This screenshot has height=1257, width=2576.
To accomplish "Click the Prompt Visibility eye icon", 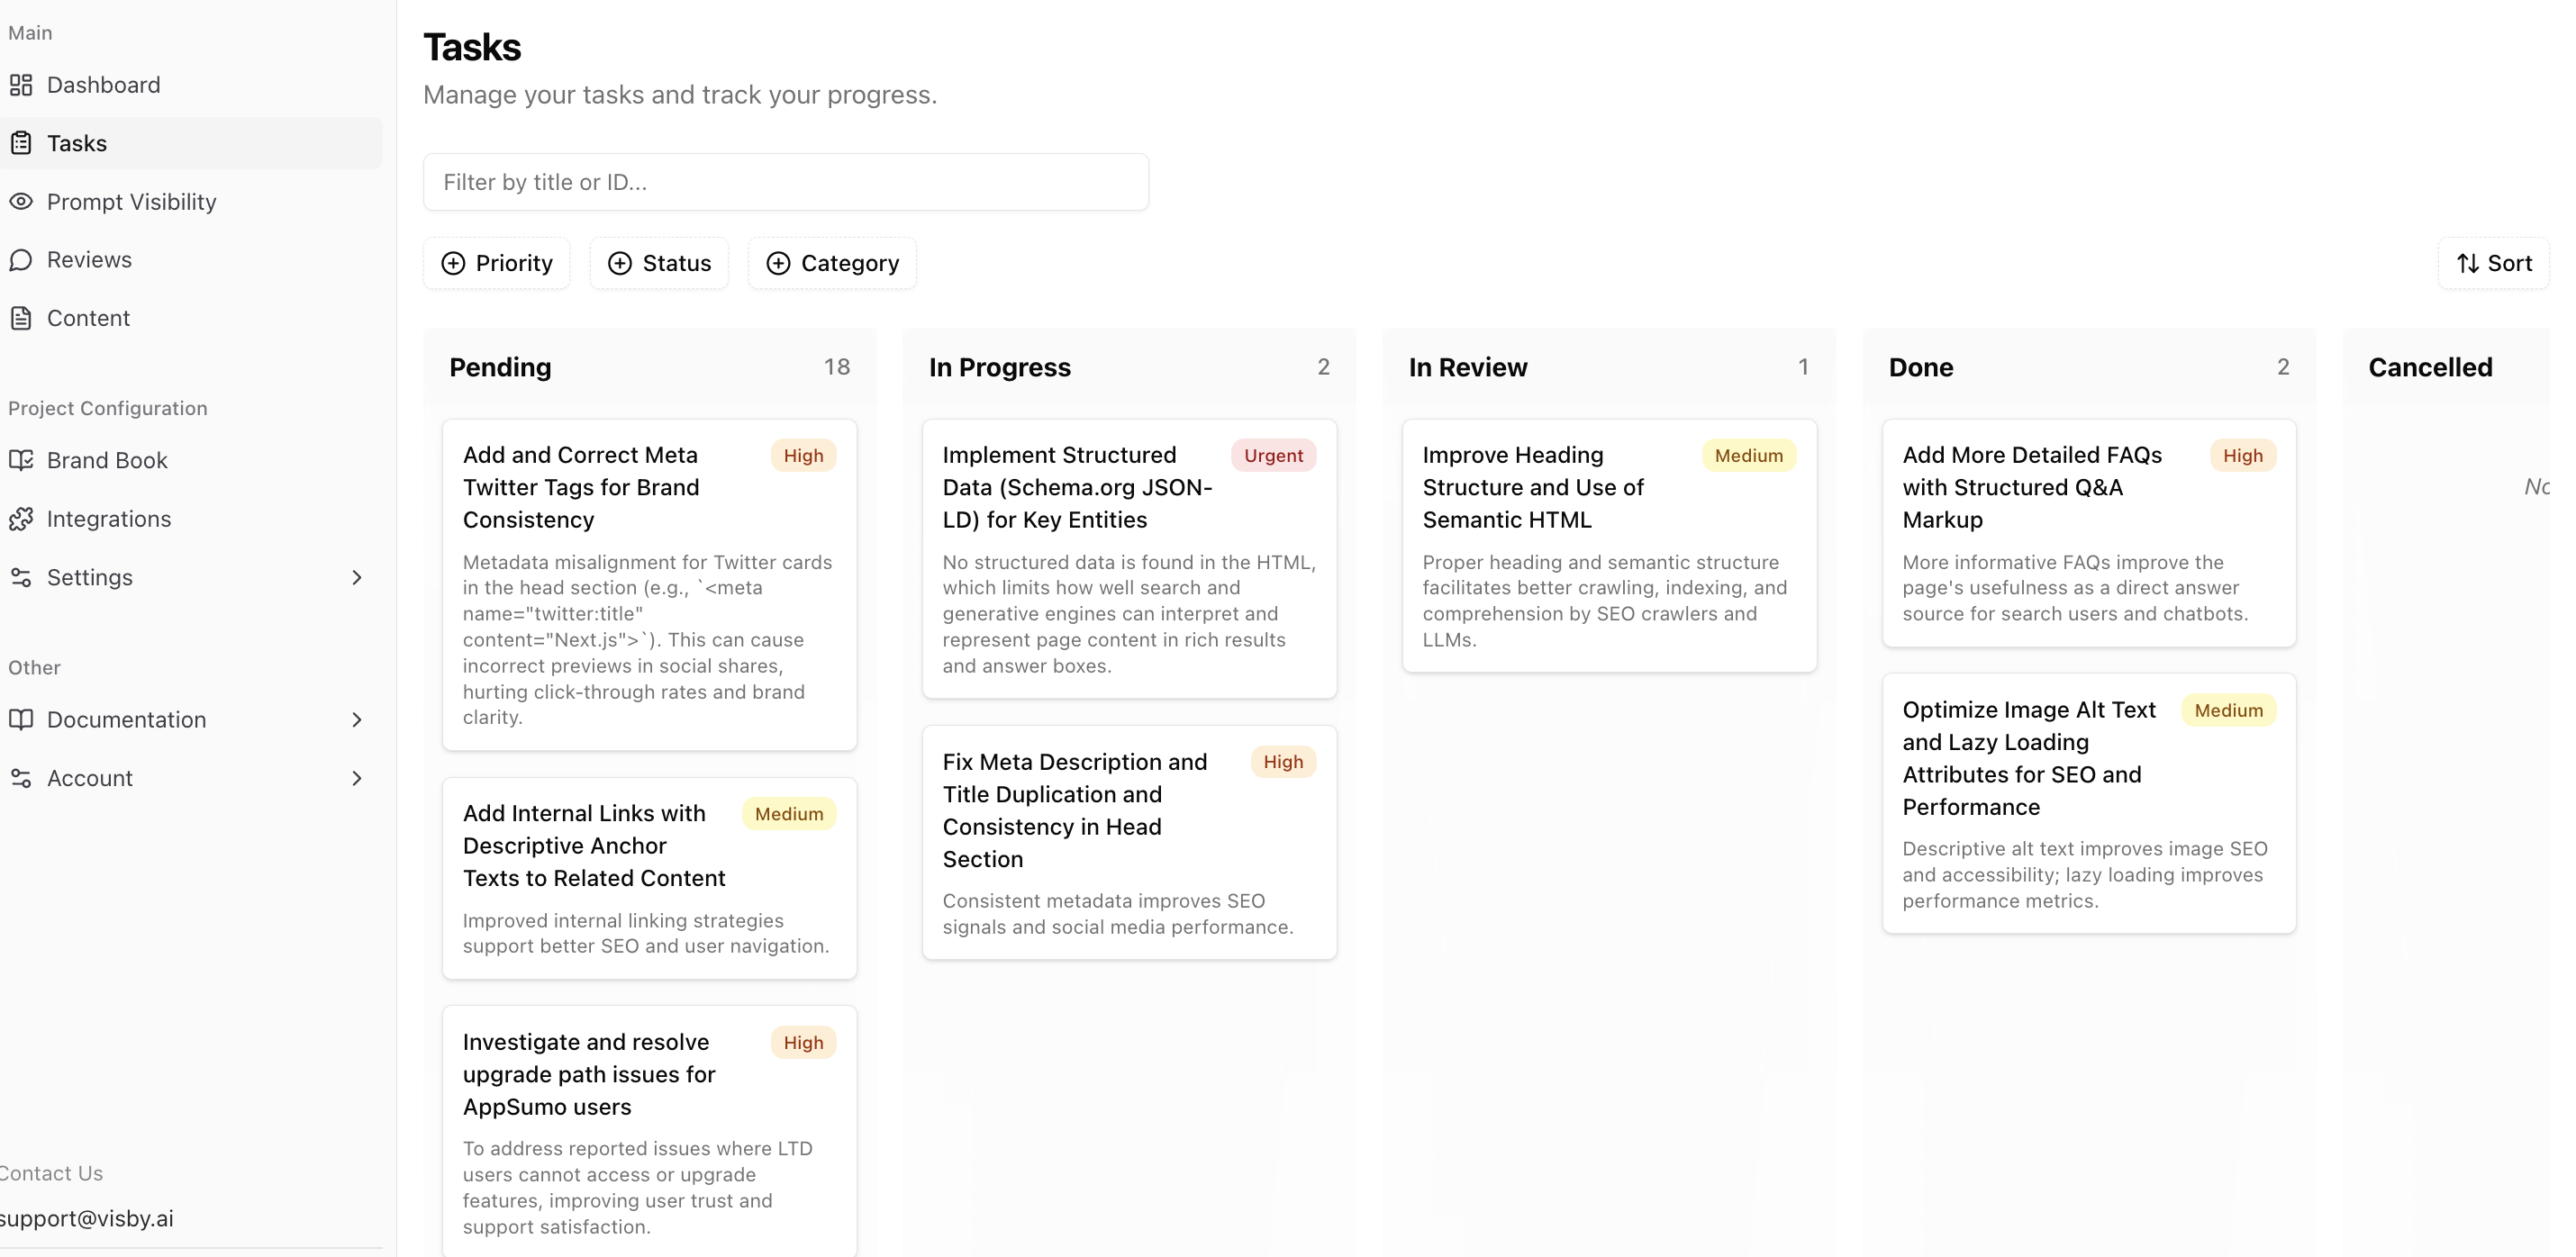I will (21, 202).
